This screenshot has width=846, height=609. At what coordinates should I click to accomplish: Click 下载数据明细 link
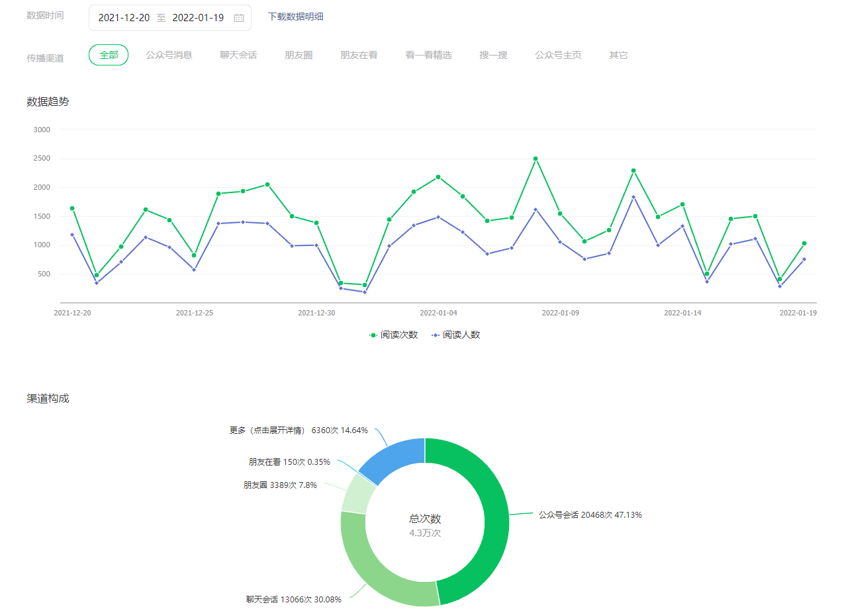[x=295, y=17]
